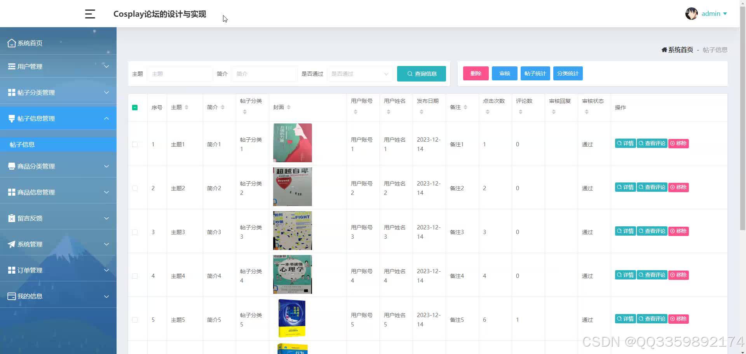
Task: Toggle the select-all header checkbox
Action: point(135,108)
